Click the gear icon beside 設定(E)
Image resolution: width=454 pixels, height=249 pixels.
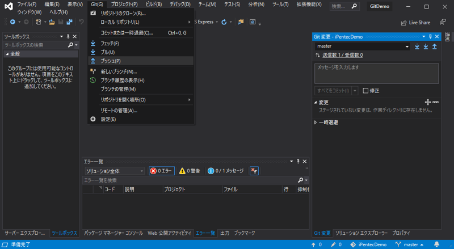(x=93, y=119)
